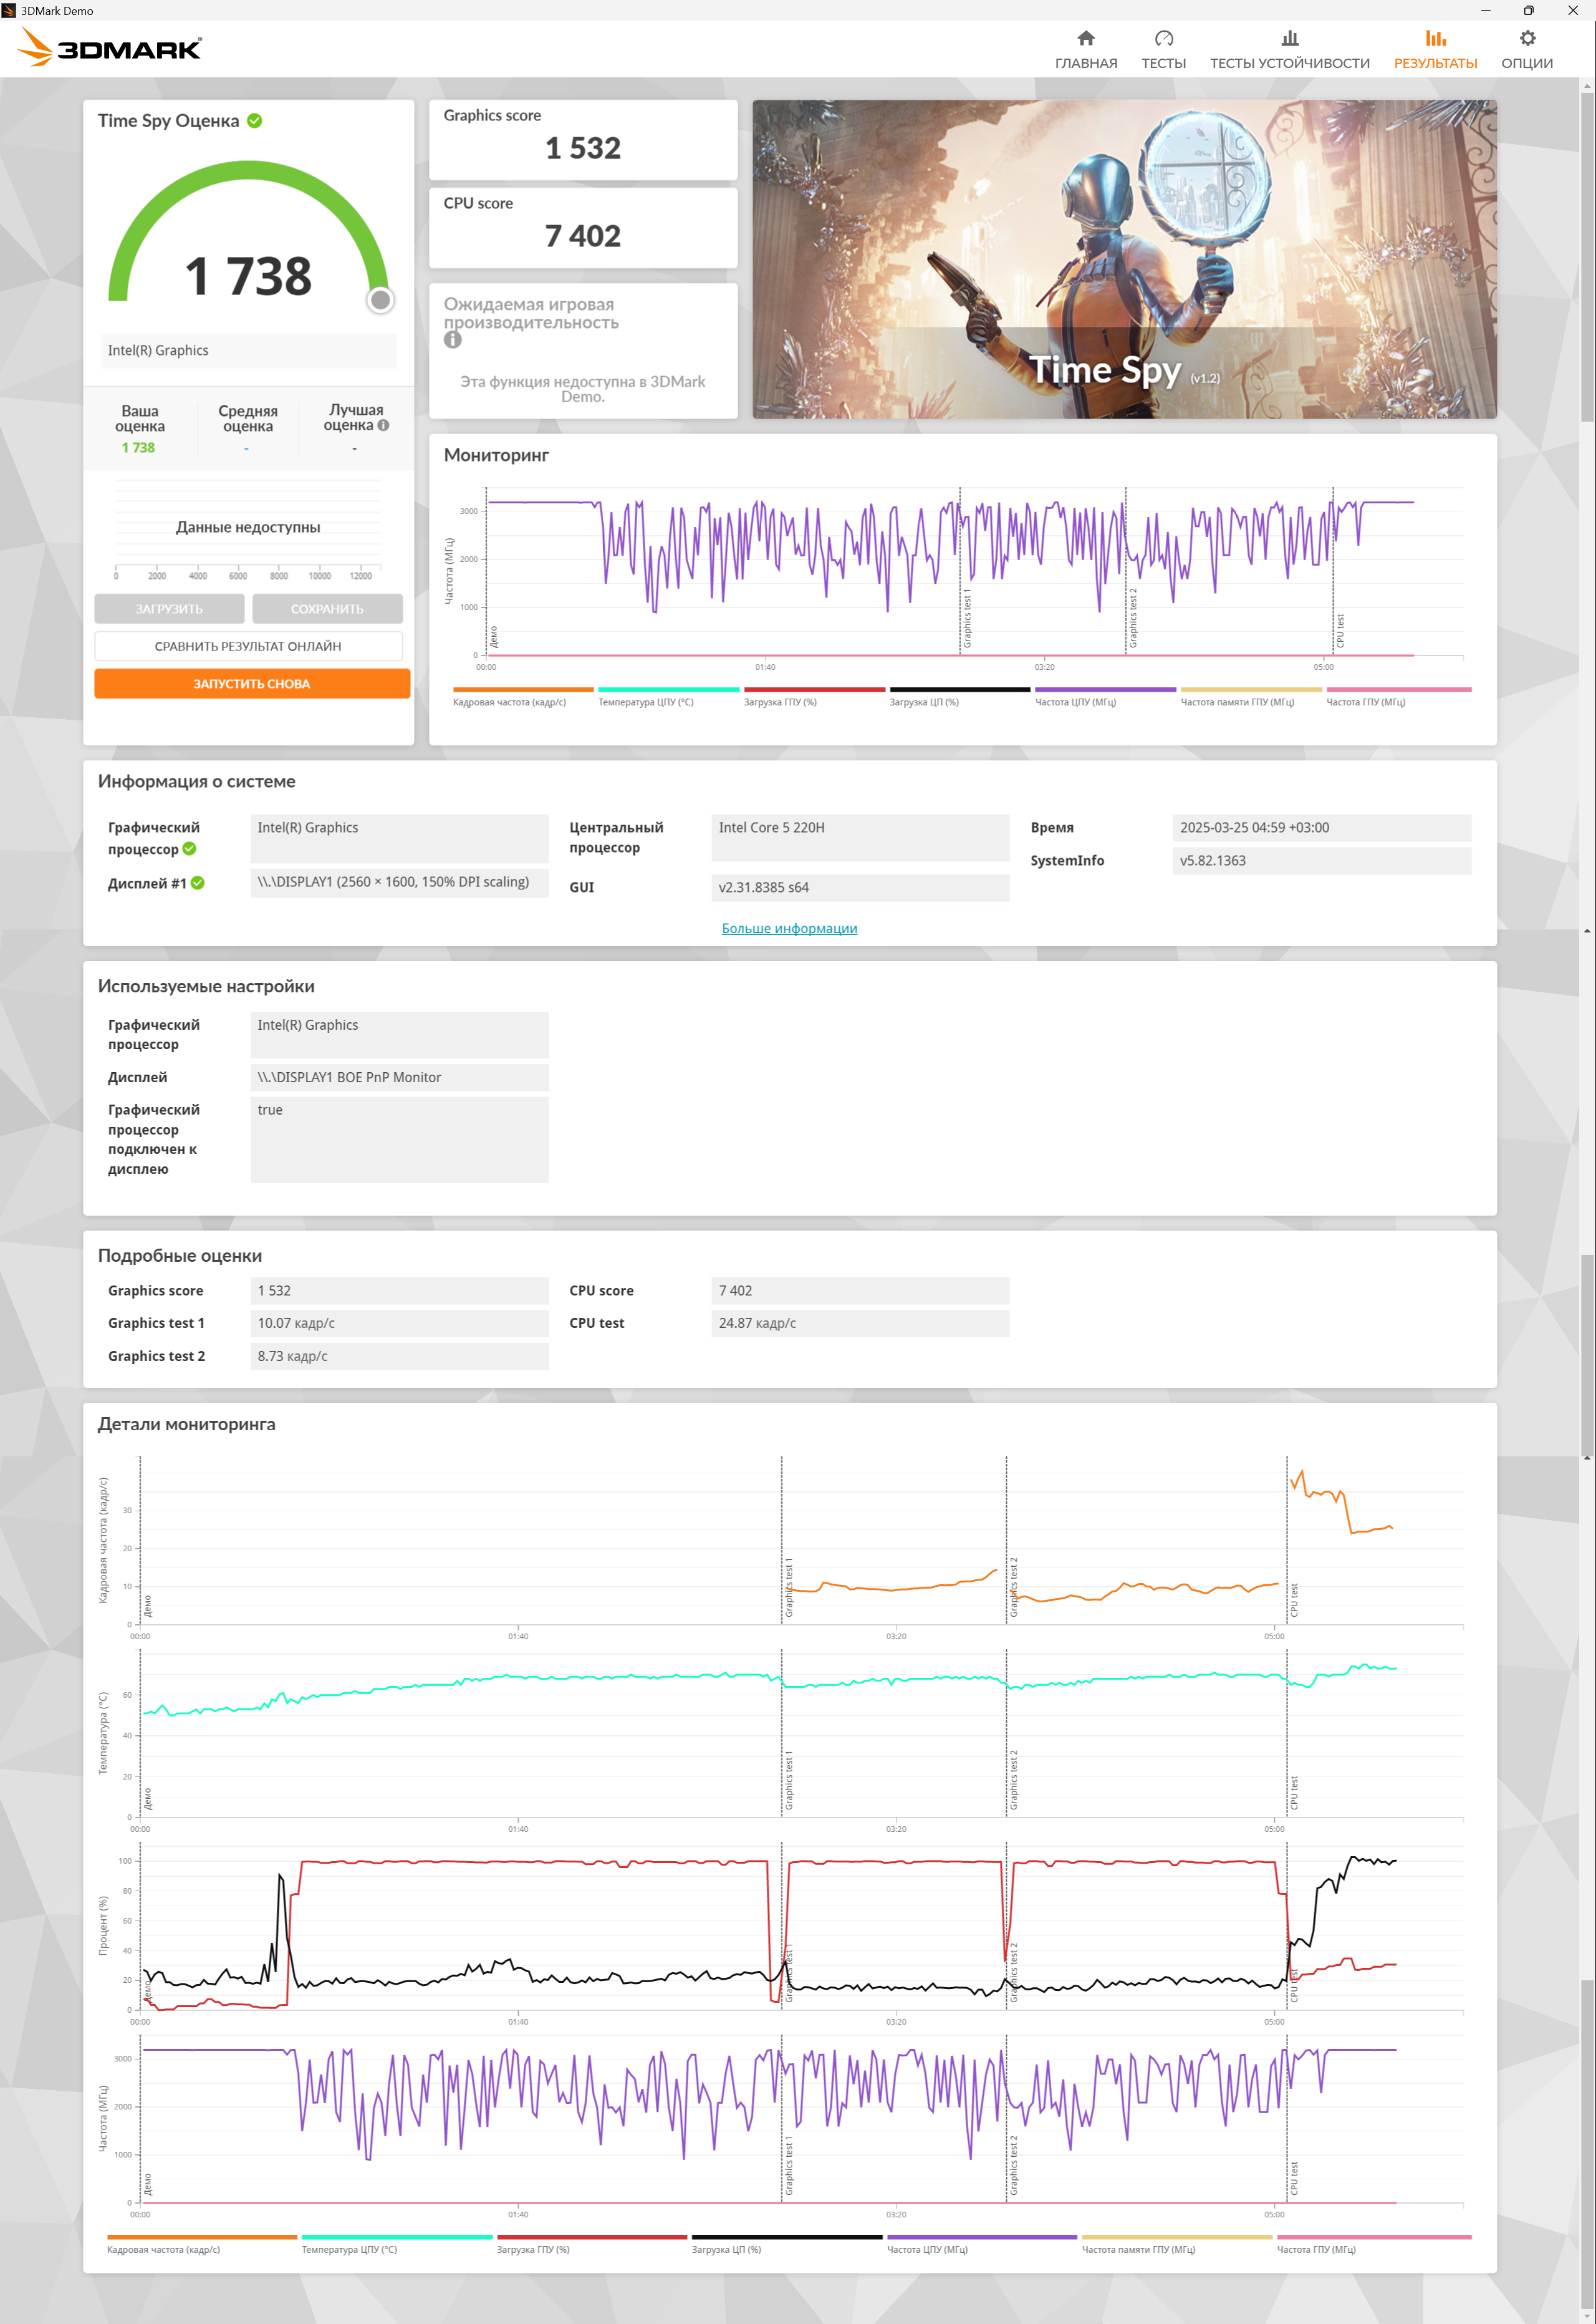Viewport: 1596px width, 2324px height.
Task: Toggle Частота ЦПУ purple legend in Мониторинг
Action: [1104, 697]
